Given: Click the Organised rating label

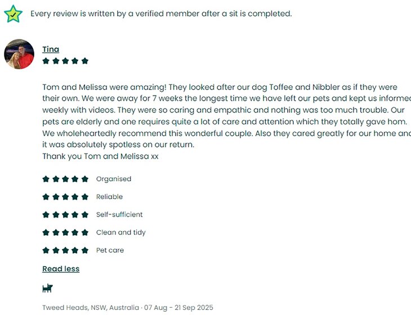Looking at the screenshot, I should point(114,179).
